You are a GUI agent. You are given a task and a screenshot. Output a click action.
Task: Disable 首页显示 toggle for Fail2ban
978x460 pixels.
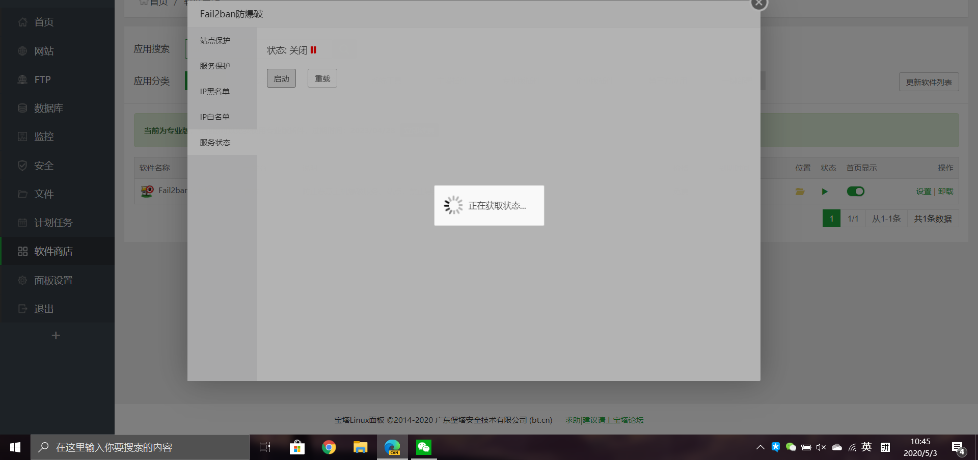tap(855, 192)
